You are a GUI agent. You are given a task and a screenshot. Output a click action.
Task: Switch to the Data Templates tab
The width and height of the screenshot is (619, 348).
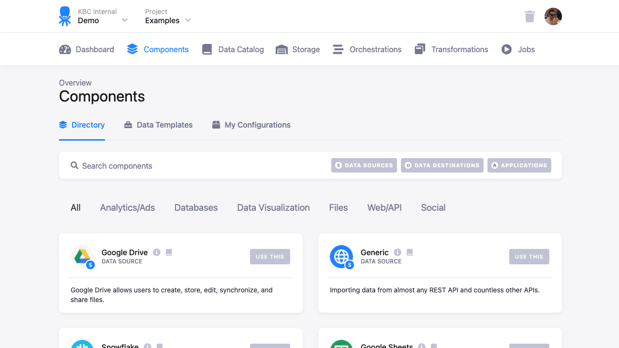click(x=158, y=125)
